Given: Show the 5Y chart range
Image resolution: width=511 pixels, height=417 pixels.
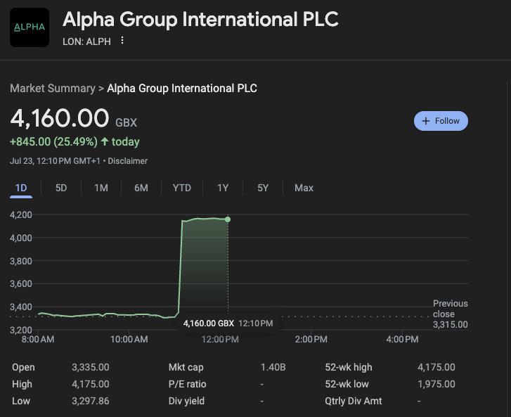Looking at the screenshot, I should (x=263, y=188).
